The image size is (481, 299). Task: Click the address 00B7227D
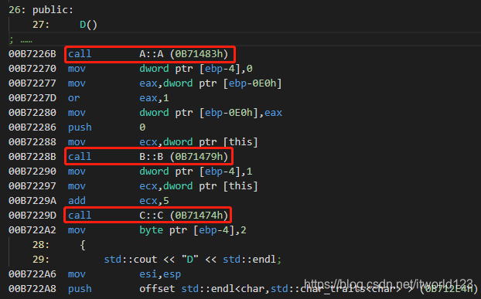(32, 98)
